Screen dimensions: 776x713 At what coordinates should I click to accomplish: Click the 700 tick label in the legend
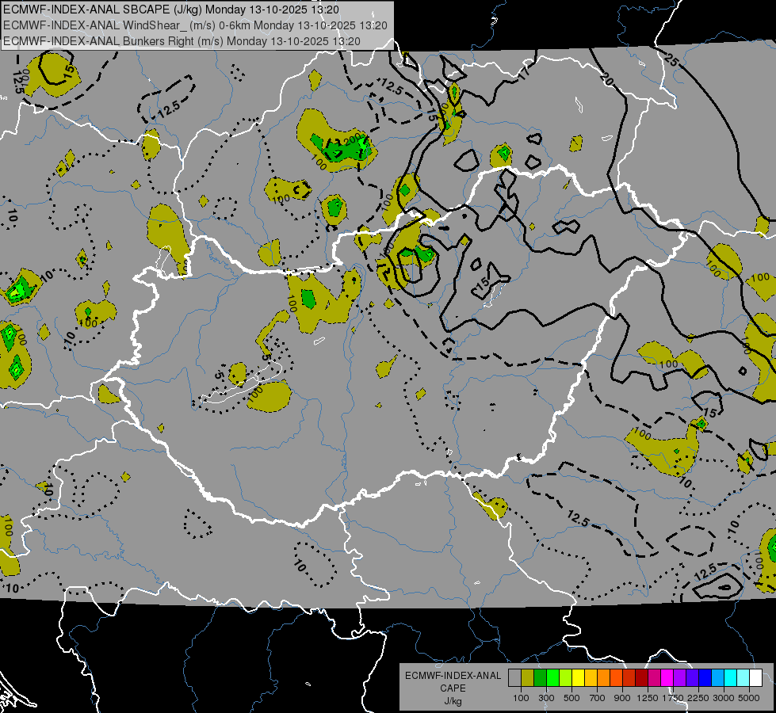click(x=598, y=698)
